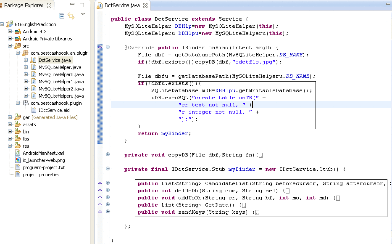Click the bin folder icon
Screen dimensions: 392x244
click(18, 131)
